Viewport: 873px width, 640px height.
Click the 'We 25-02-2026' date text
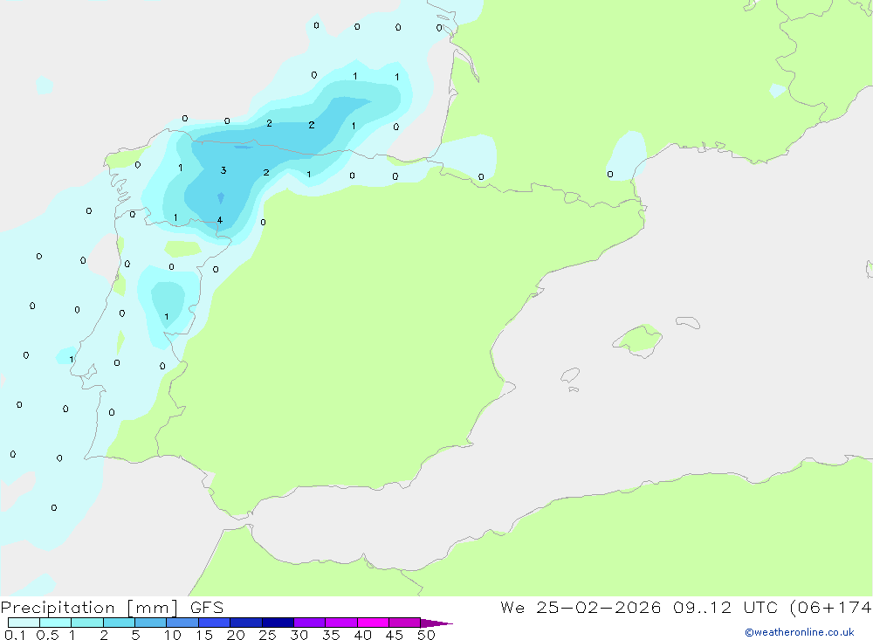pyautogui.click(x=581, y=608)
